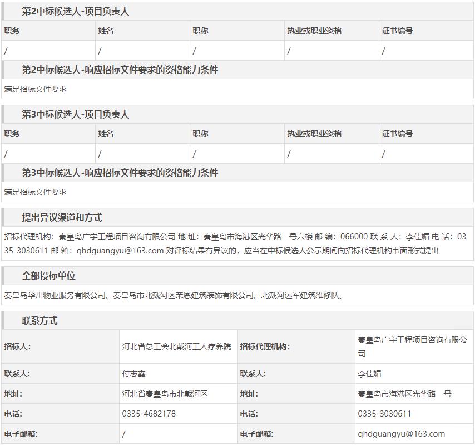Select the 提出异议渠道和方式 heading
The image size is (475, 445).
coord(62,217)
